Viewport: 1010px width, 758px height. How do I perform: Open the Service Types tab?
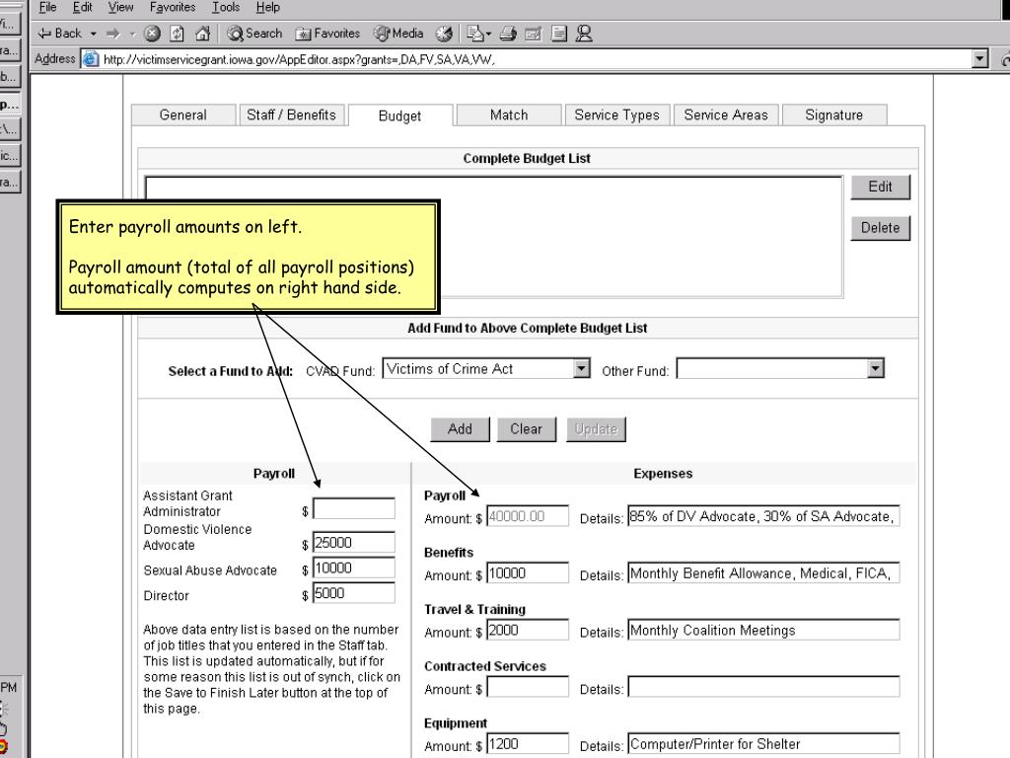click(617, 114)
